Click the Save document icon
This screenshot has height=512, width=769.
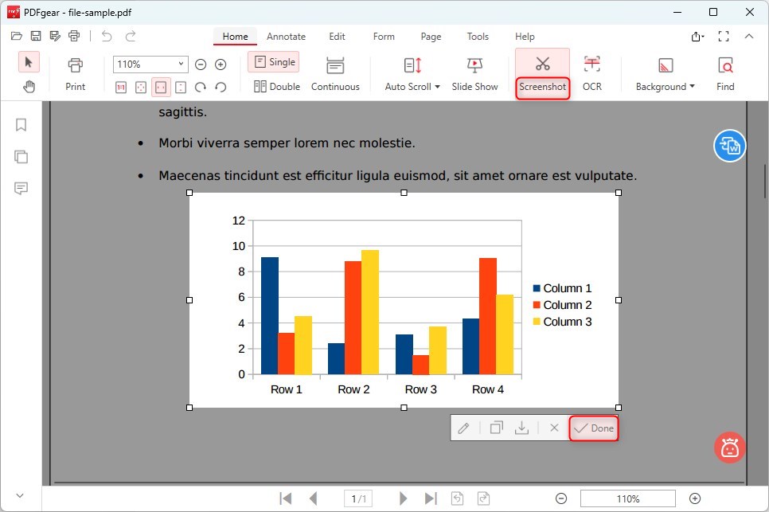(x=35, y=36)
